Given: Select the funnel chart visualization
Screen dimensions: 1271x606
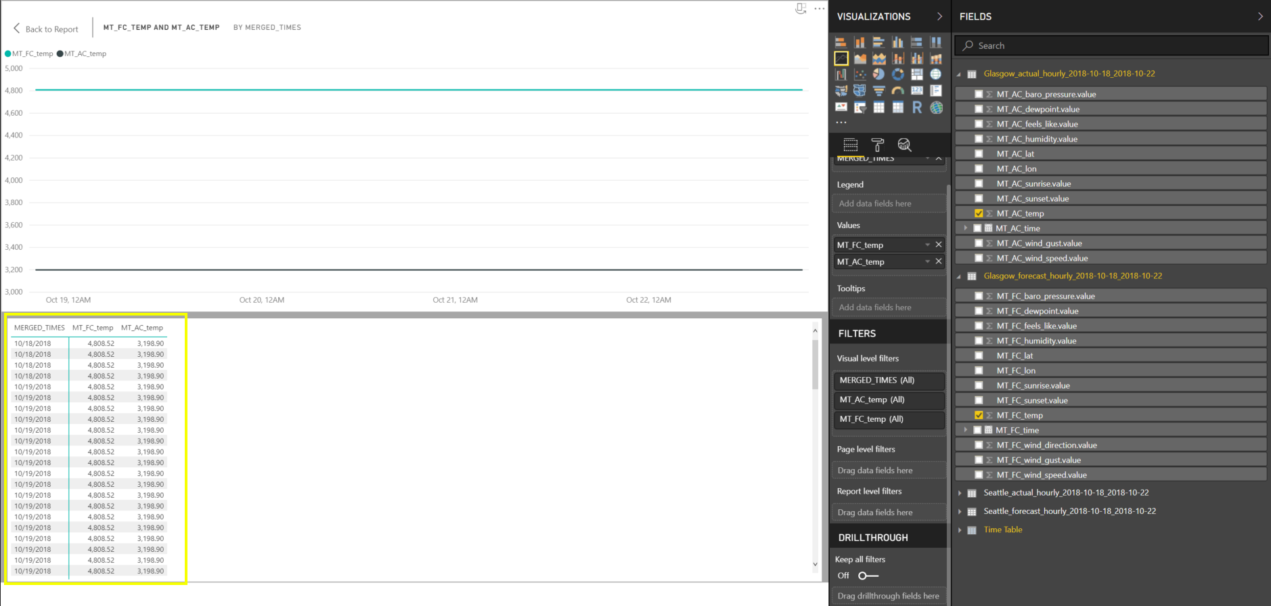Looking at the screenshot, I should tap(878, 91).
